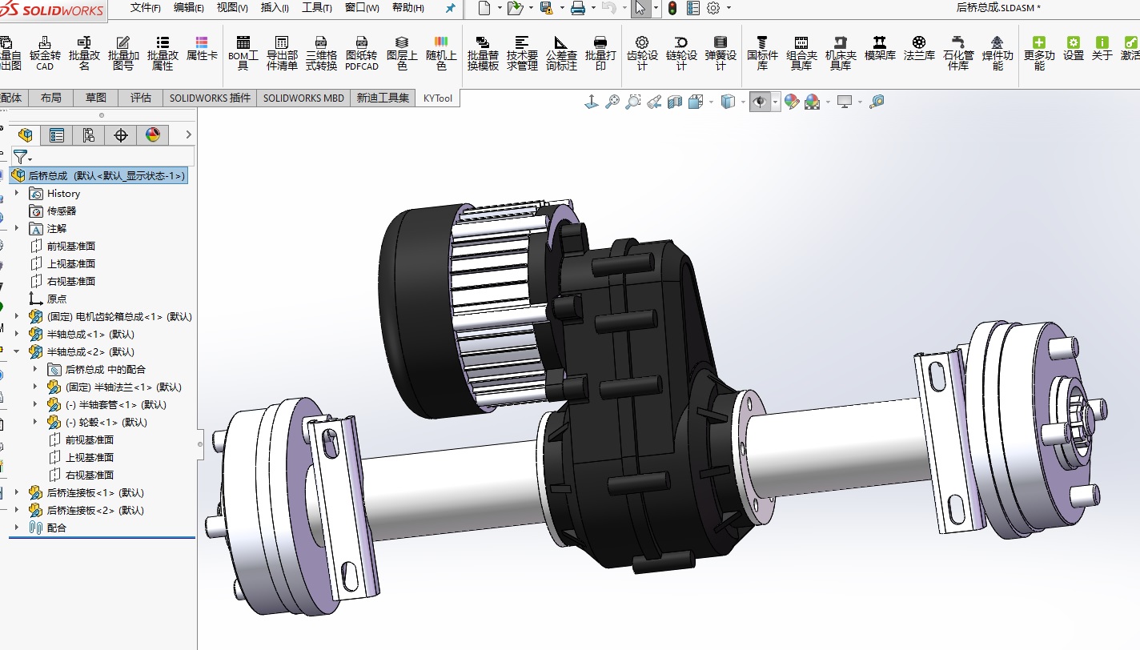The width and height of the screenshot is (1140, 650).
Task: Collapse the 半轴总成<2> node
Action: (17, 351)
